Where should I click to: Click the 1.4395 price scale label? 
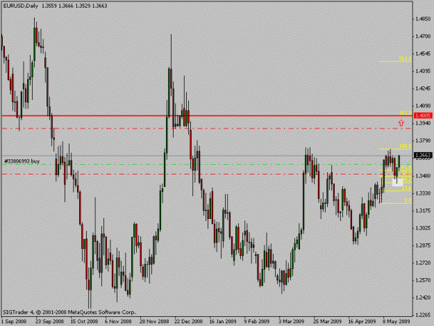click(423, 71)
